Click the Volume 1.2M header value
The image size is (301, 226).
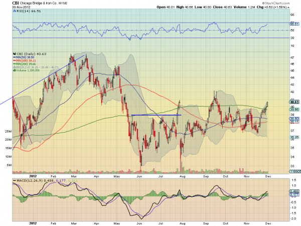tap(244, 7)
